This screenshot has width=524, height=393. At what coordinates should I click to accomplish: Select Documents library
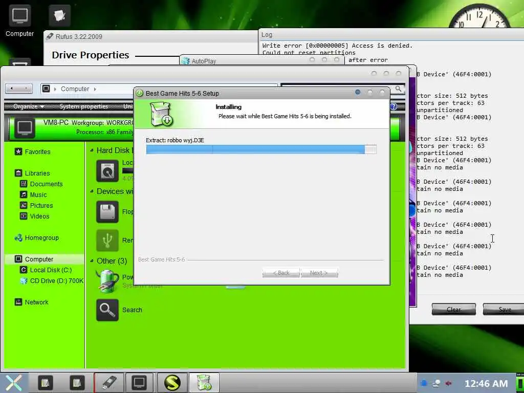click(x=46, y=184)
